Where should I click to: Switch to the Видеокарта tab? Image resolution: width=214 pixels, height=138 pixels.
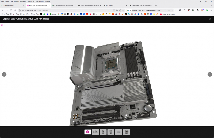pyautogui.click(x=141, y=6)
